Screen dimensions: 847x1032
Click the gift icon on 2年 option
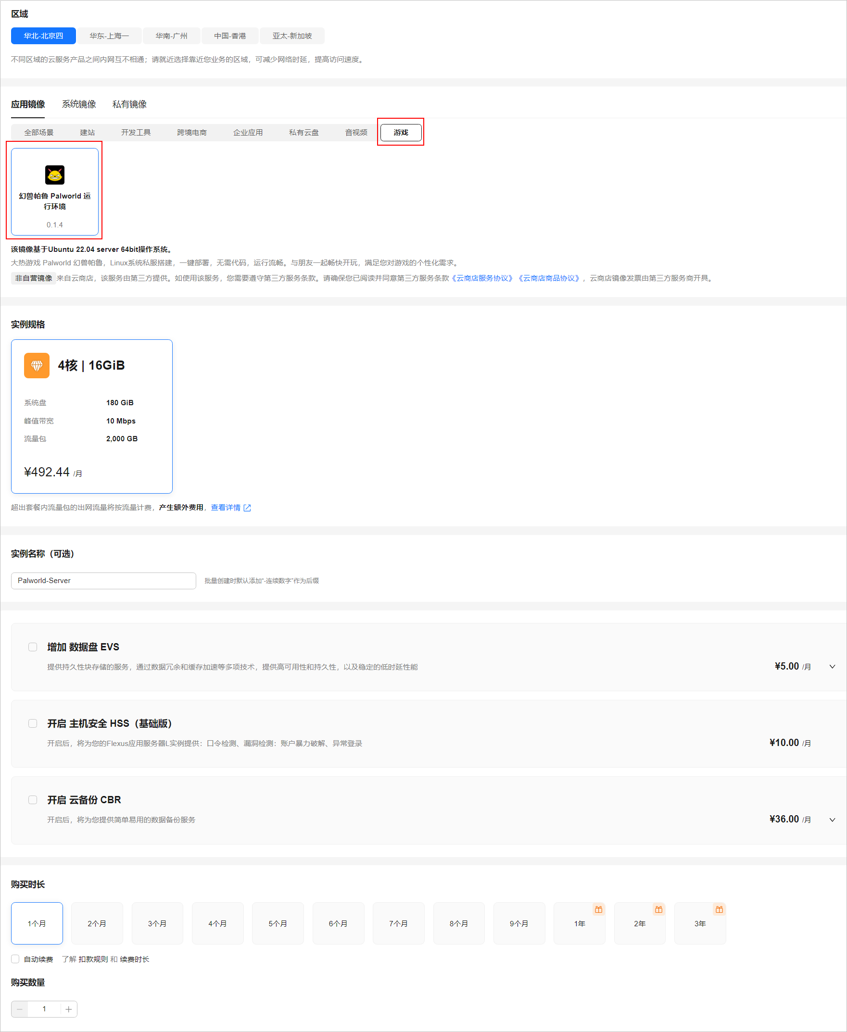click(658, 909)
